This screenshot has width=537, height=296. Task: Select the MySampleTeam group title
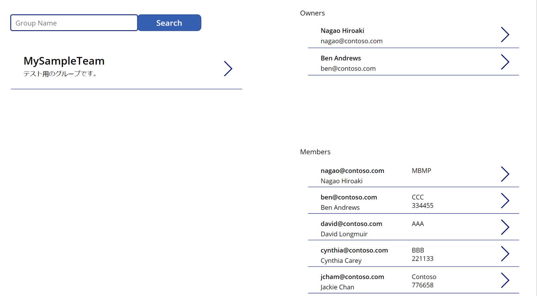pyautogui.click(x=64, y=61)
